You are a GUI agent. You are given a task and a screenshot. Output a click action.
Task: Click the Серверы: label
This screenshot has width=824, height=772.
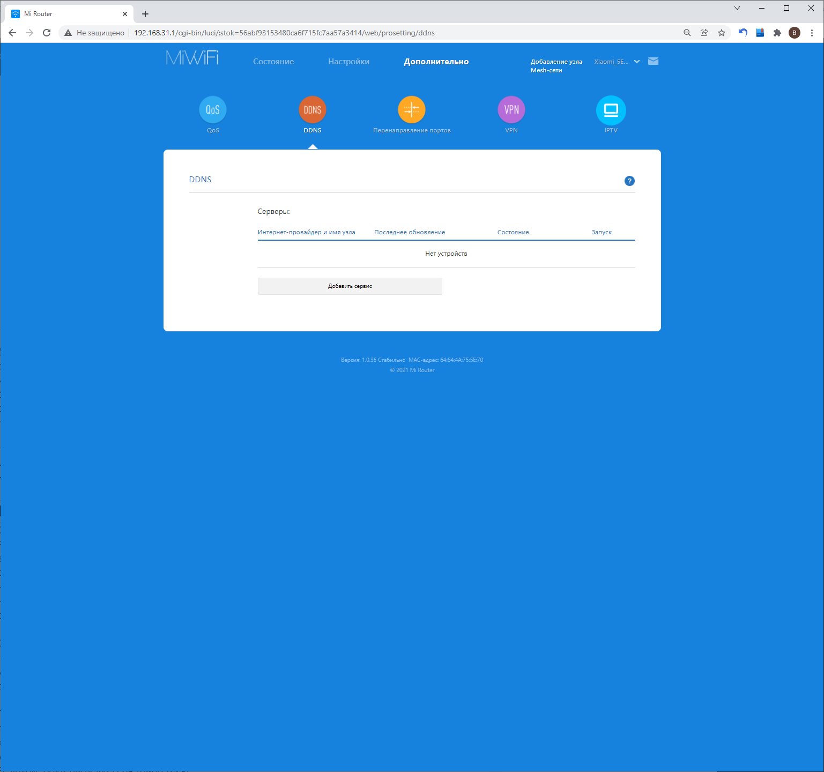(x=274, y=212)
